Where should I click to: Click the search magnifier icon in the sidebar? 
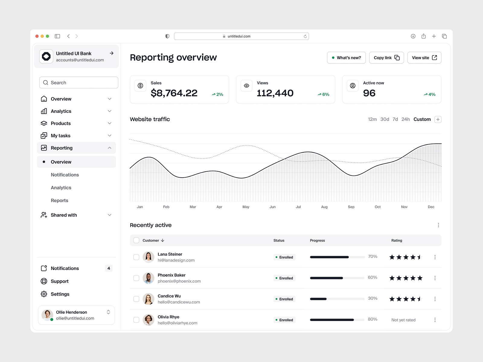click(46, 82)
